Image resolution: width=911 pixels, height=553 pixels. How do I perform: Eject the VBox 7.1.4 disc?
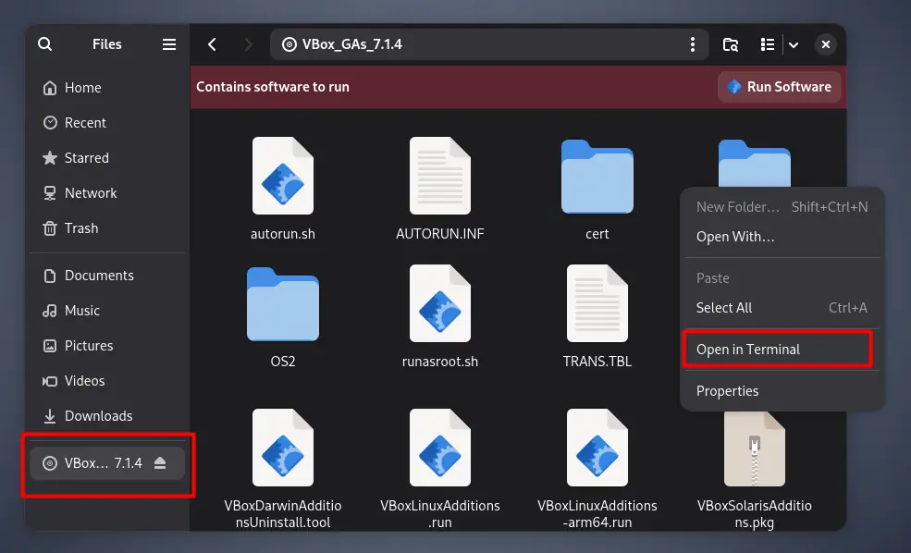click(160, 463)
